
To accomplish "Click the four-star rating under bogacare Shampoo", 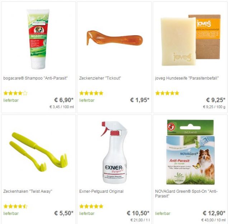I will click(x=15, y=93).
